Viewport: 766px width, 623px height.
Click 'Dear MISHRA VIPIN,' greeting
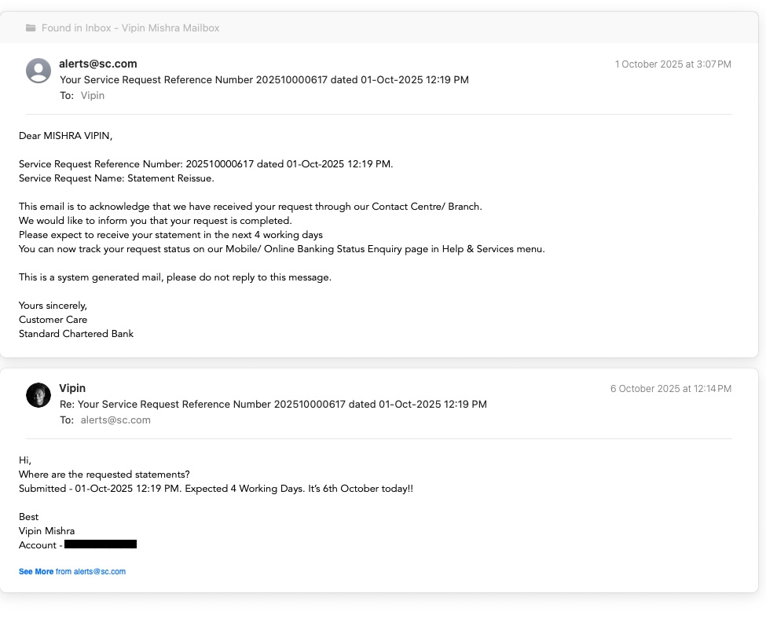pos(65,136)
